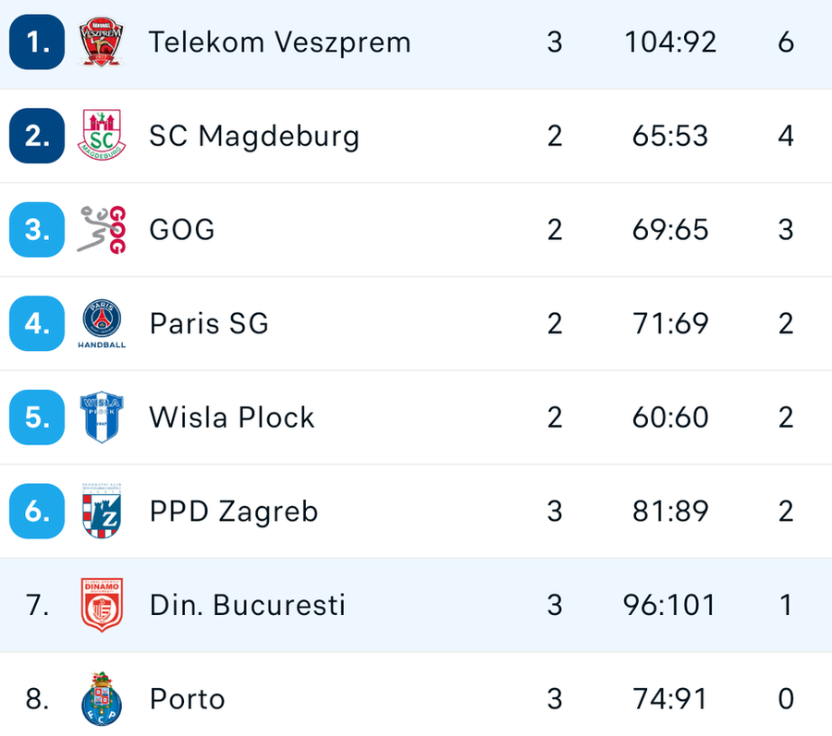This screenshot has height=736, width=832.
Task: Go to the Porto team name
Action: coord(188,699)
